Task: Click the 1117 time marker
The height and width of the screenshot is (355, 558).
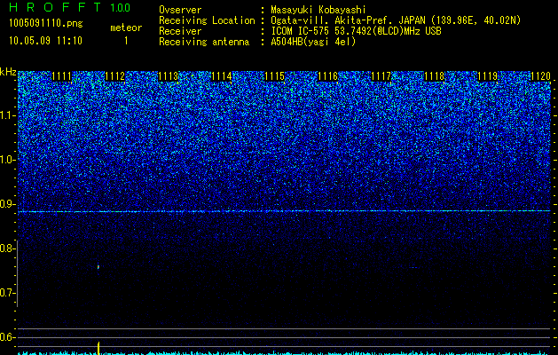Action: [381, 76]
